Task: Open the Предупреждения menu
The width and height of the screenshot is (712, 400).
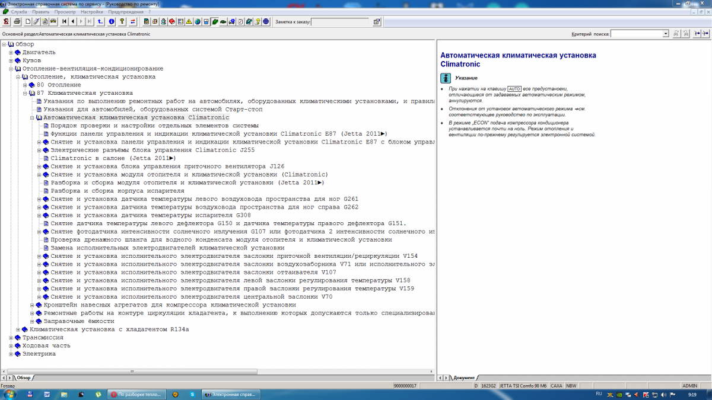Action: coord(126,11)
